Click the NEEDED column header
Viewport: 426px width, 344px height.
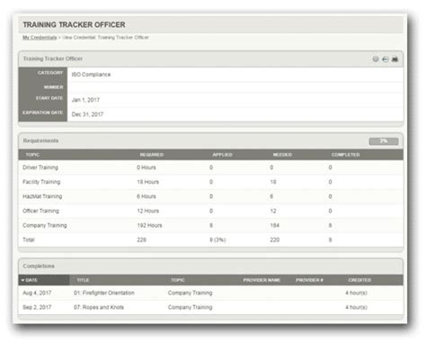(282, 155)
